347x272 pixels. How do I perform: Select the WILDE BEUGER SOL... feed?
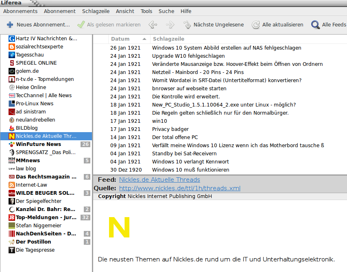tap(46, 193)
